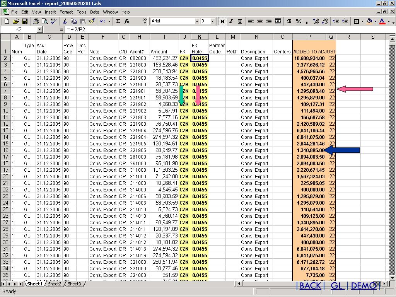Screen dimensions: 396x297
Task: Apply Merge and Center to the cell
Action: (x=278, y=21)
